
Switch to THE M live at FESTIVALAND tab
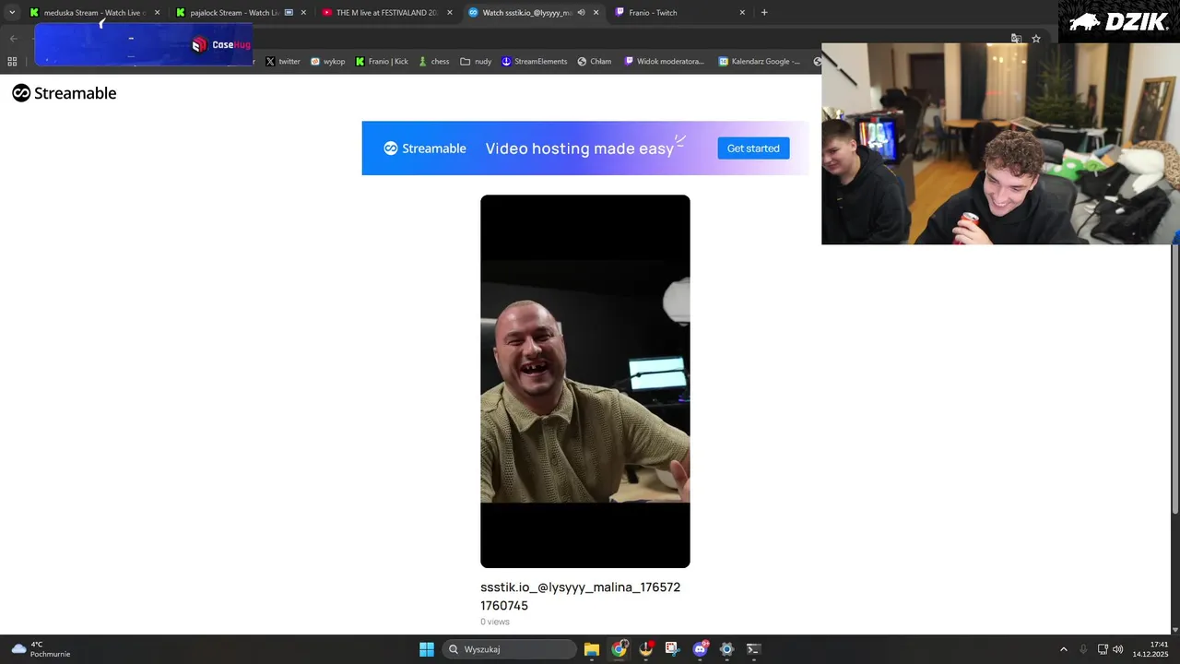[386, 13]
